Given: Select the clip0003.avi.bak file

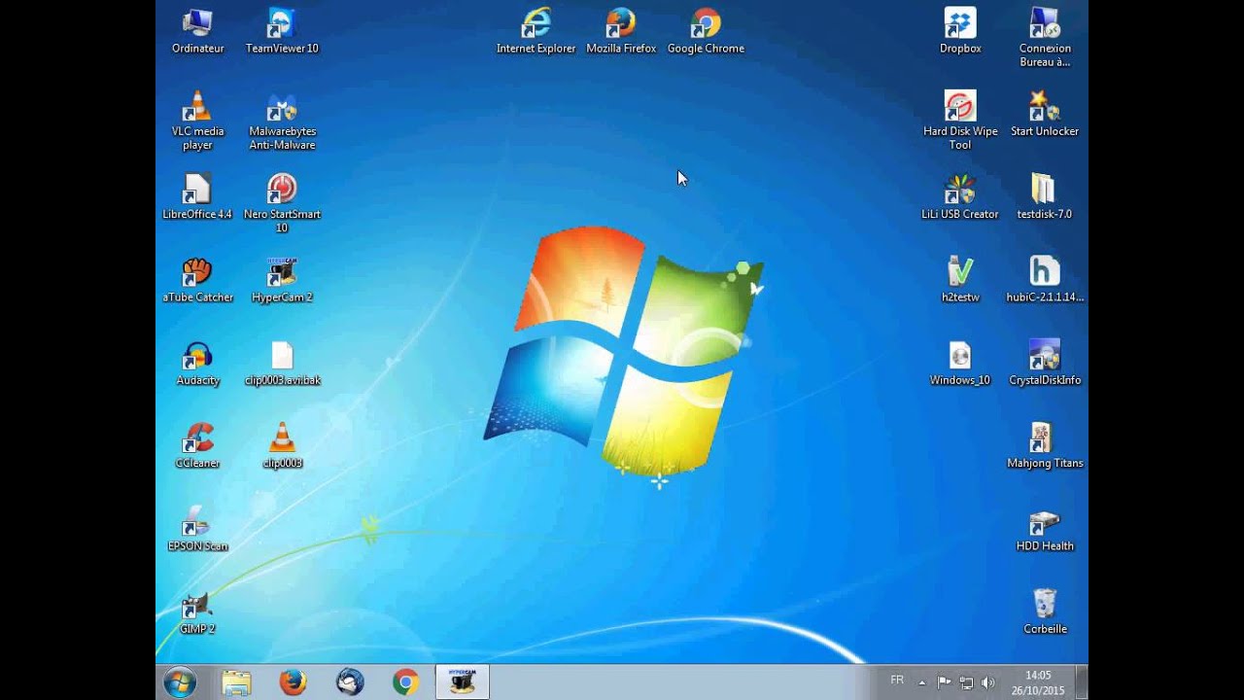Looking at the screenshot, I should pos(282,363).
